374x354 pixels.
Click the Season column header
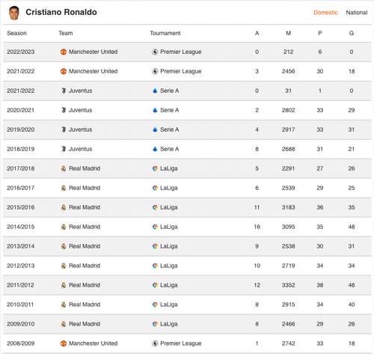(16, 33)
